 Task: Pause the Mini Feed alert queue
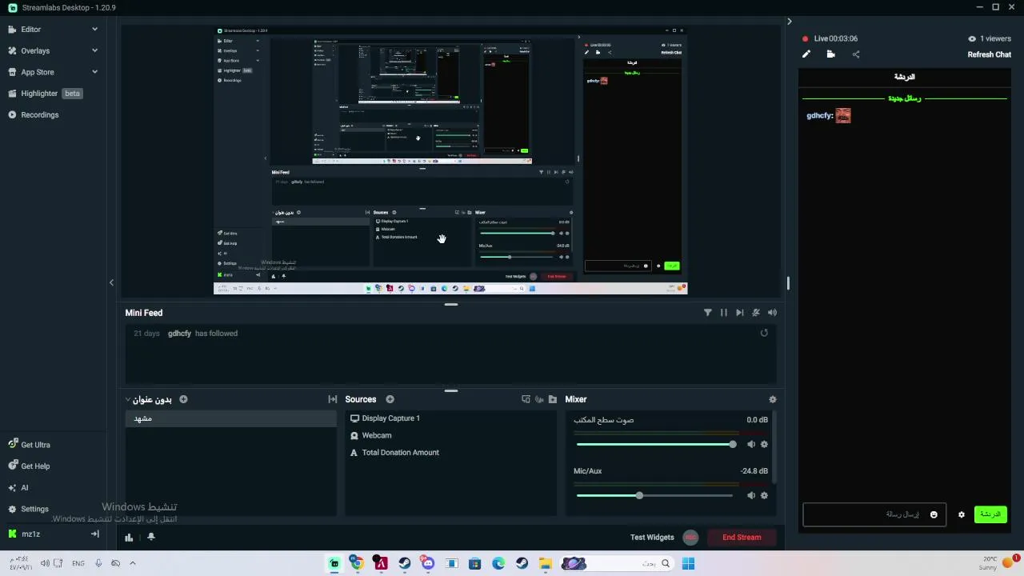[723, 313]
